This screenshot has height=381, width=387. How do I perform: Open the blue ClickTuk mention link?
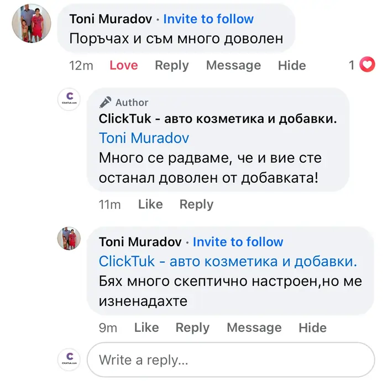point(228,261)
